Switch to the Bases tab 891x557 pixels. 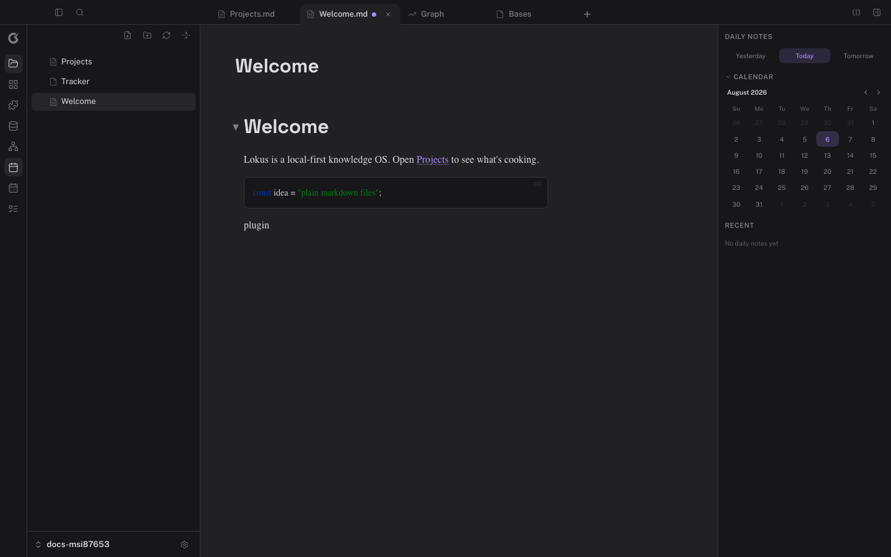coord(520,14)
